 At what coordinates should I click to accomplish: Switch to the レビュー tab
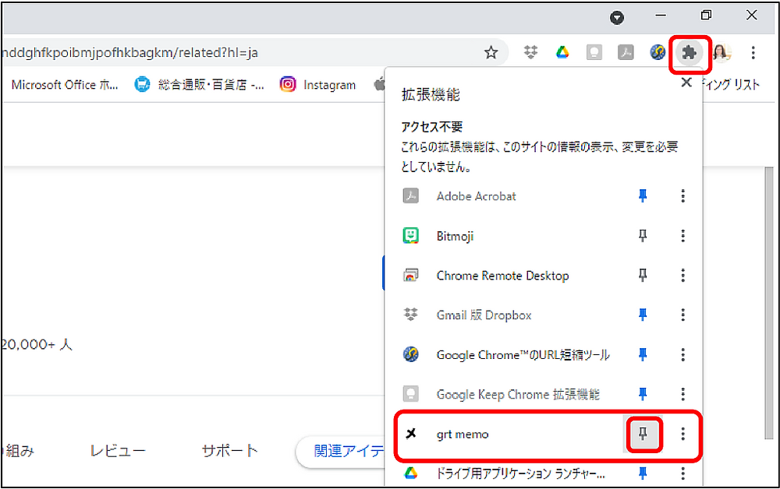pyautogui.click(x=118, y=451)
